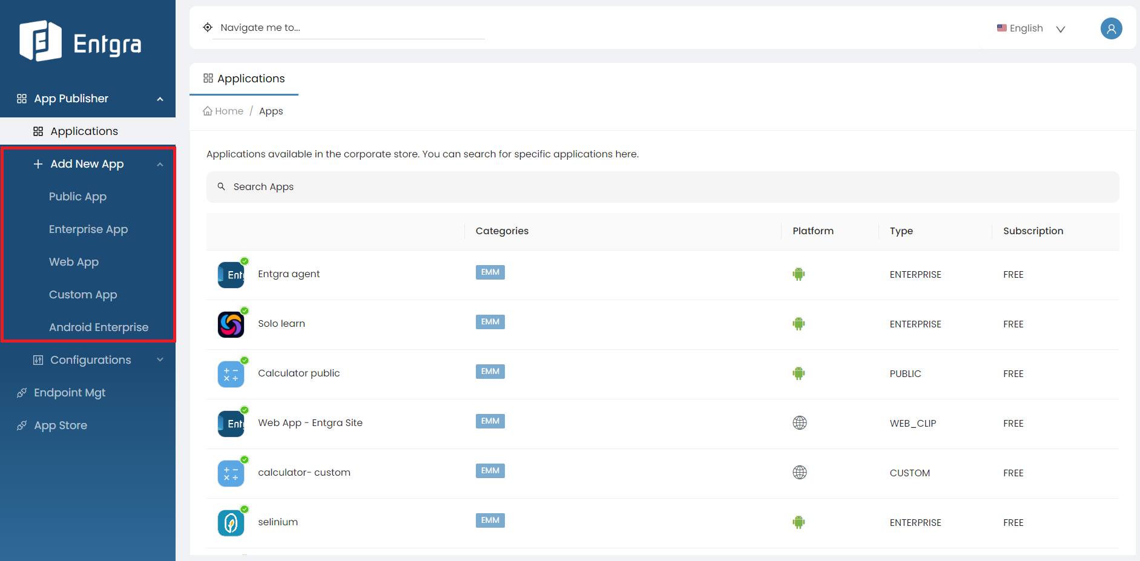Screen dimensions: 1140x561
Task: Click Android icon in Solo learn row
Action: click(x=799, y=324)
